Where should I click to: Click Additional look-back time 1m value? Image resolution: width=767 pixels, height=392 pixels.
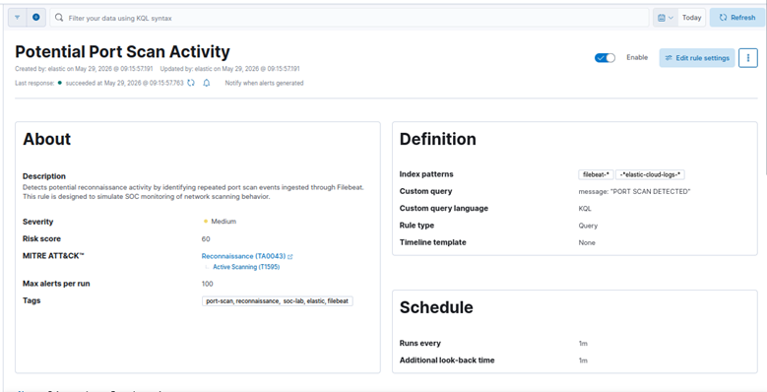(x=583, y=360)
